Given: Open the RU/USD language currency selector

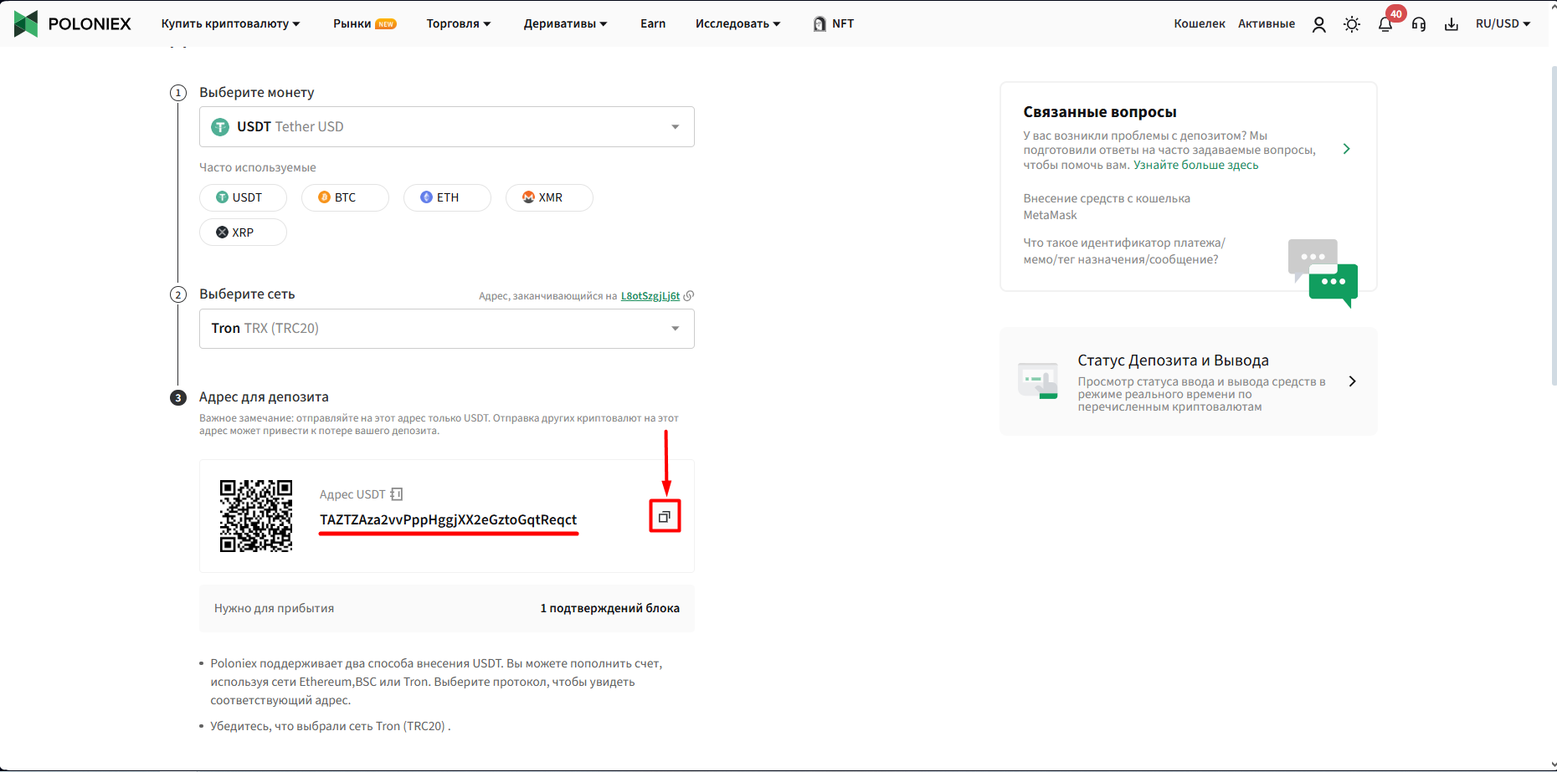Looking at the screenshot, I should point(1503,23).
